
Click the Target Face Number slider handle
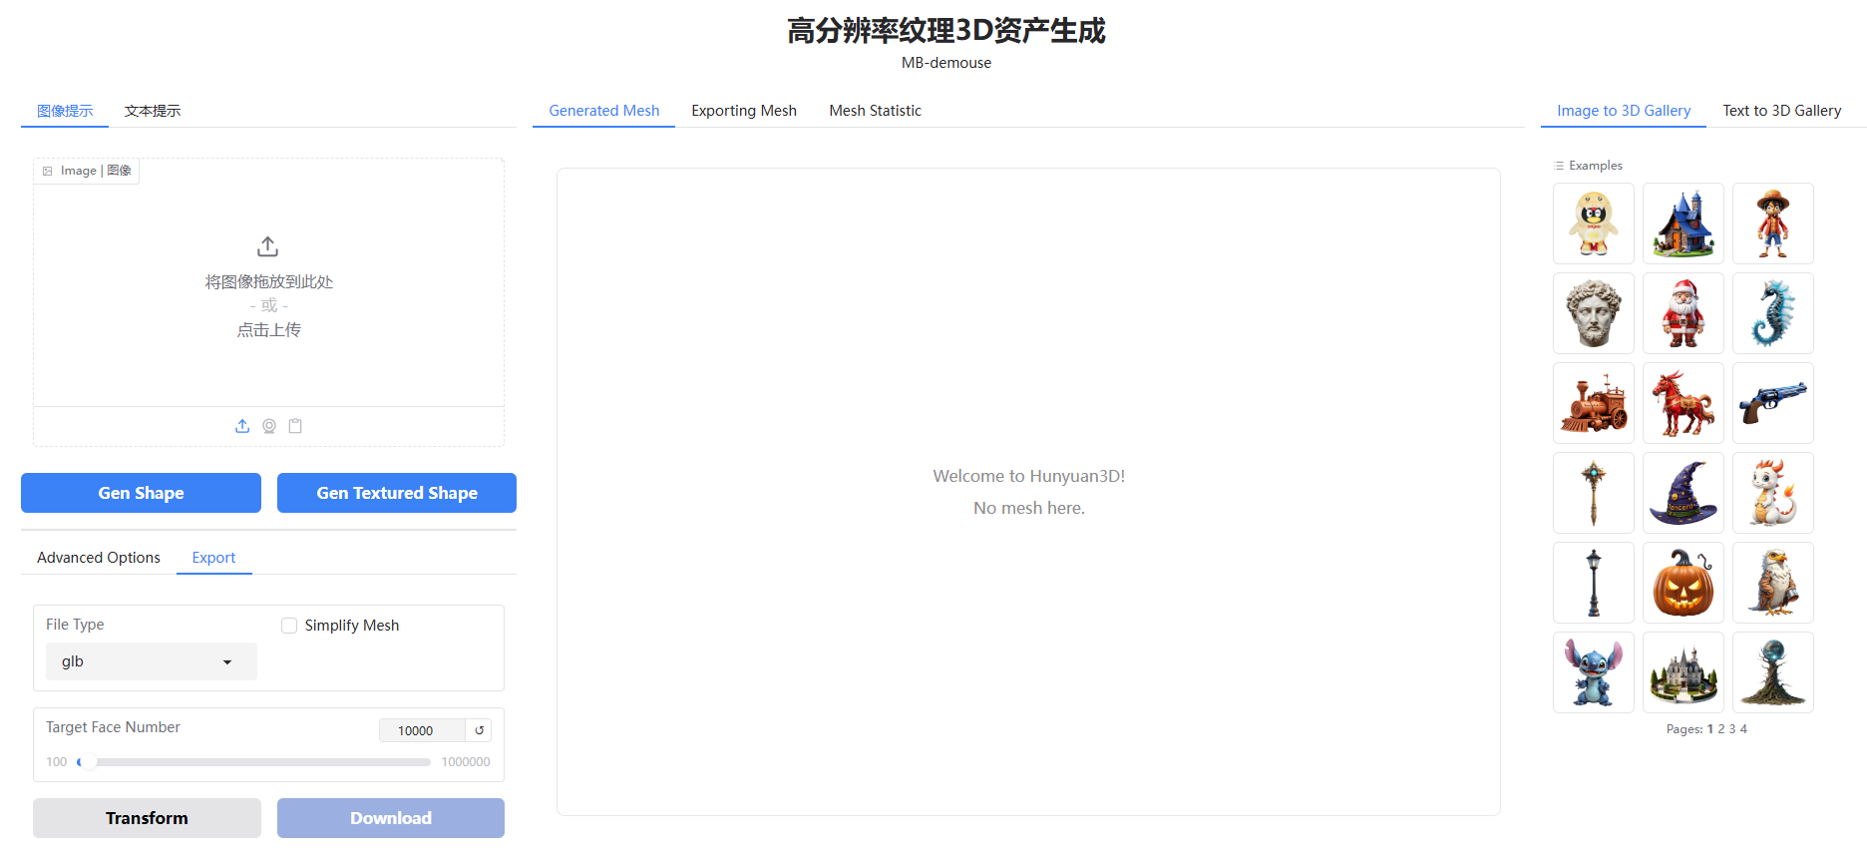coord(88,762)
